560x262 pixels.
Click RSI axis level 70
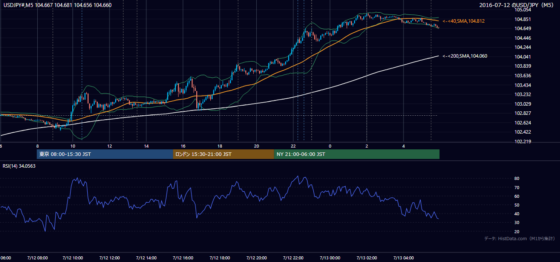click(x=517, y=187)
